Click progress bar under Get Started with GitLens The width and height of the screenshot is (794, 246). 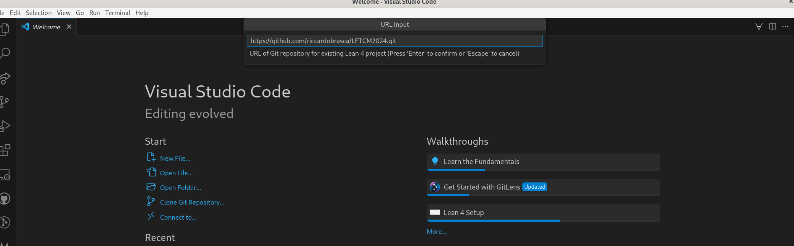pos(543,195)
